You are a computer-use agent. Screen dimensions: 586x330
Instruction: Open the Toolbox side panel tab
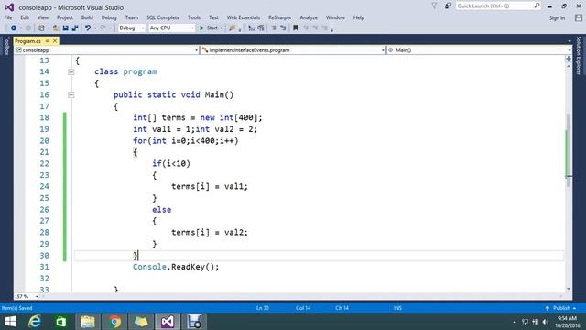coord(6,46)
